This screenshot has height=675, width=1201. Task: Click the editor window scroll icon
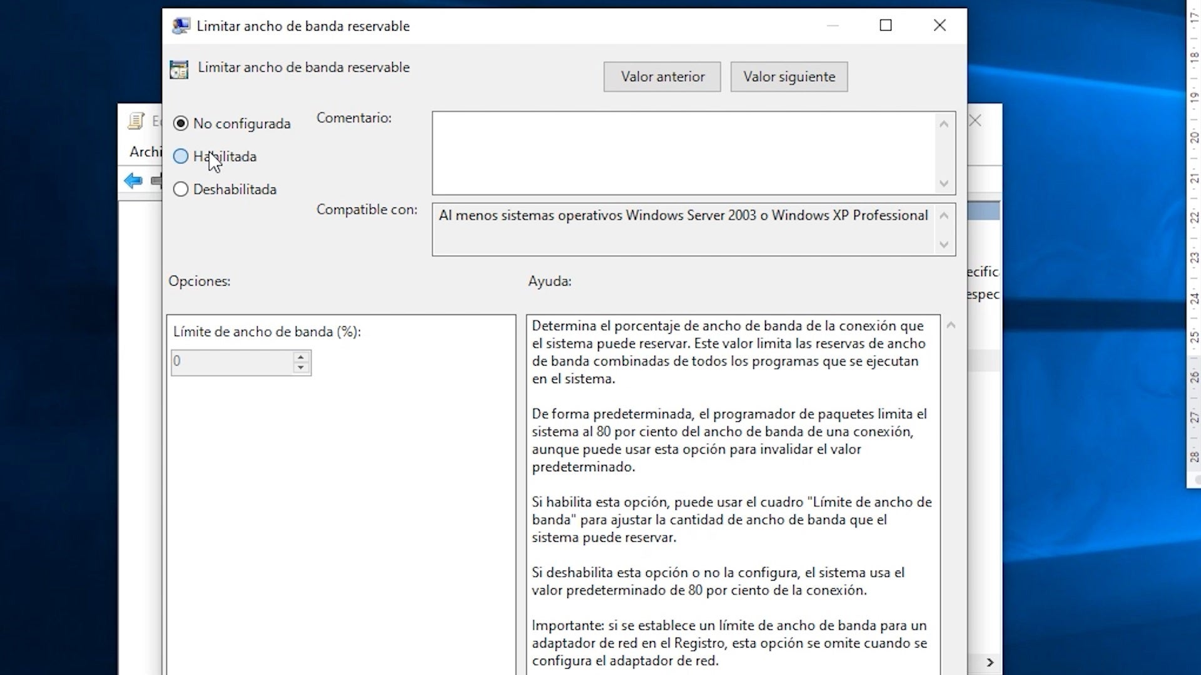pos(136,121)
